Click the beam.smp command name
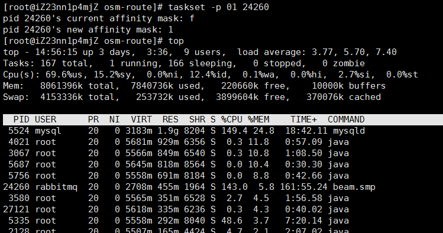443x233 pixels. tap(354, 187)
